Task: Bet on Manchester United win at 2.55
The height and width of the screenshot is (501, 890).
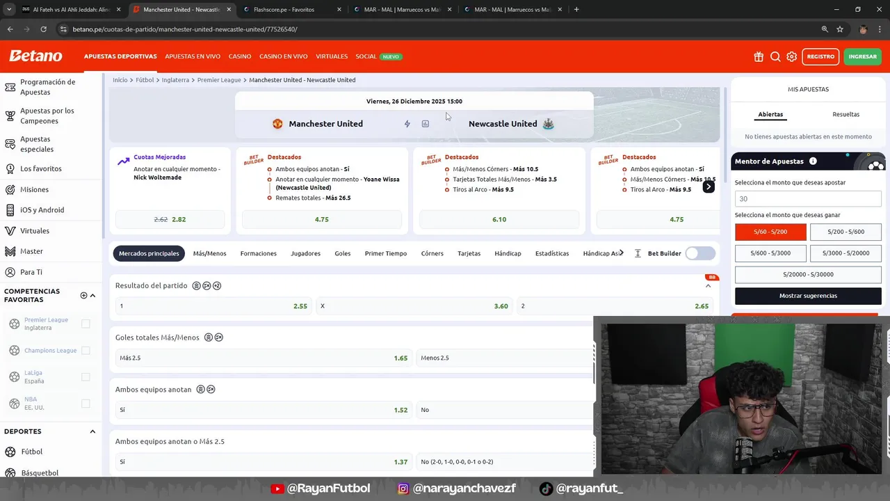Action: click(x=213, y=306)
